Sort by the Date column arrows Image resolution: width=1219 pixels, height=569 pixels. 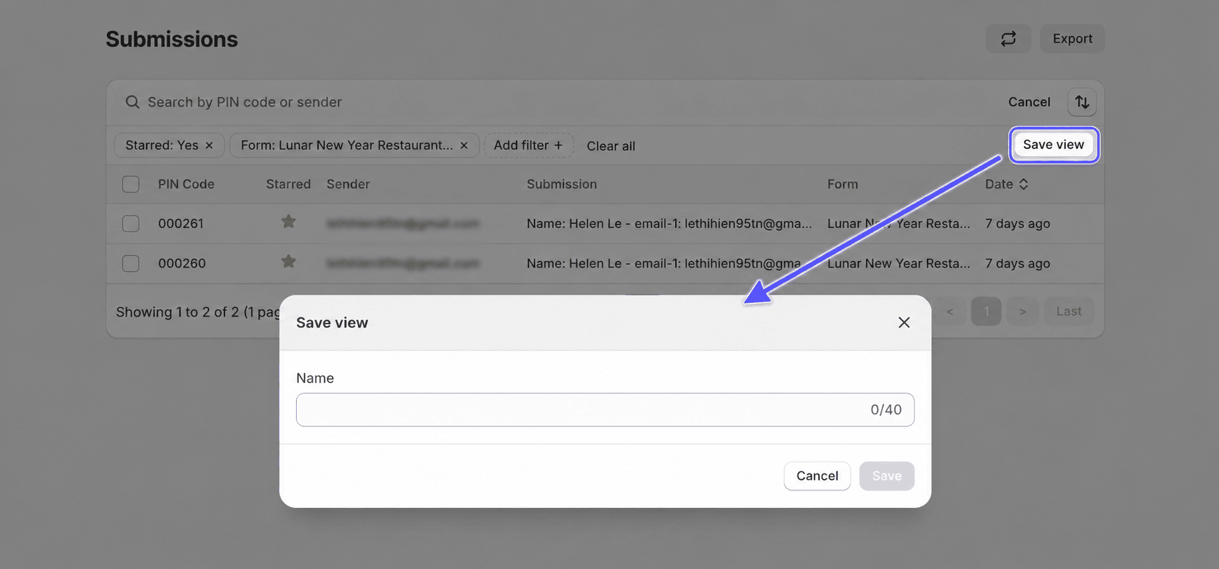tap(1023, 184)
